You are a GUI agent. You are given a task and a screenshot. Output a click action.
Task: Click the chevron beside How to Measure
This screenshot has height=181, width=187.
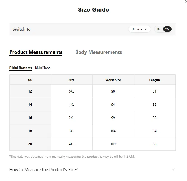coord(173,169)
